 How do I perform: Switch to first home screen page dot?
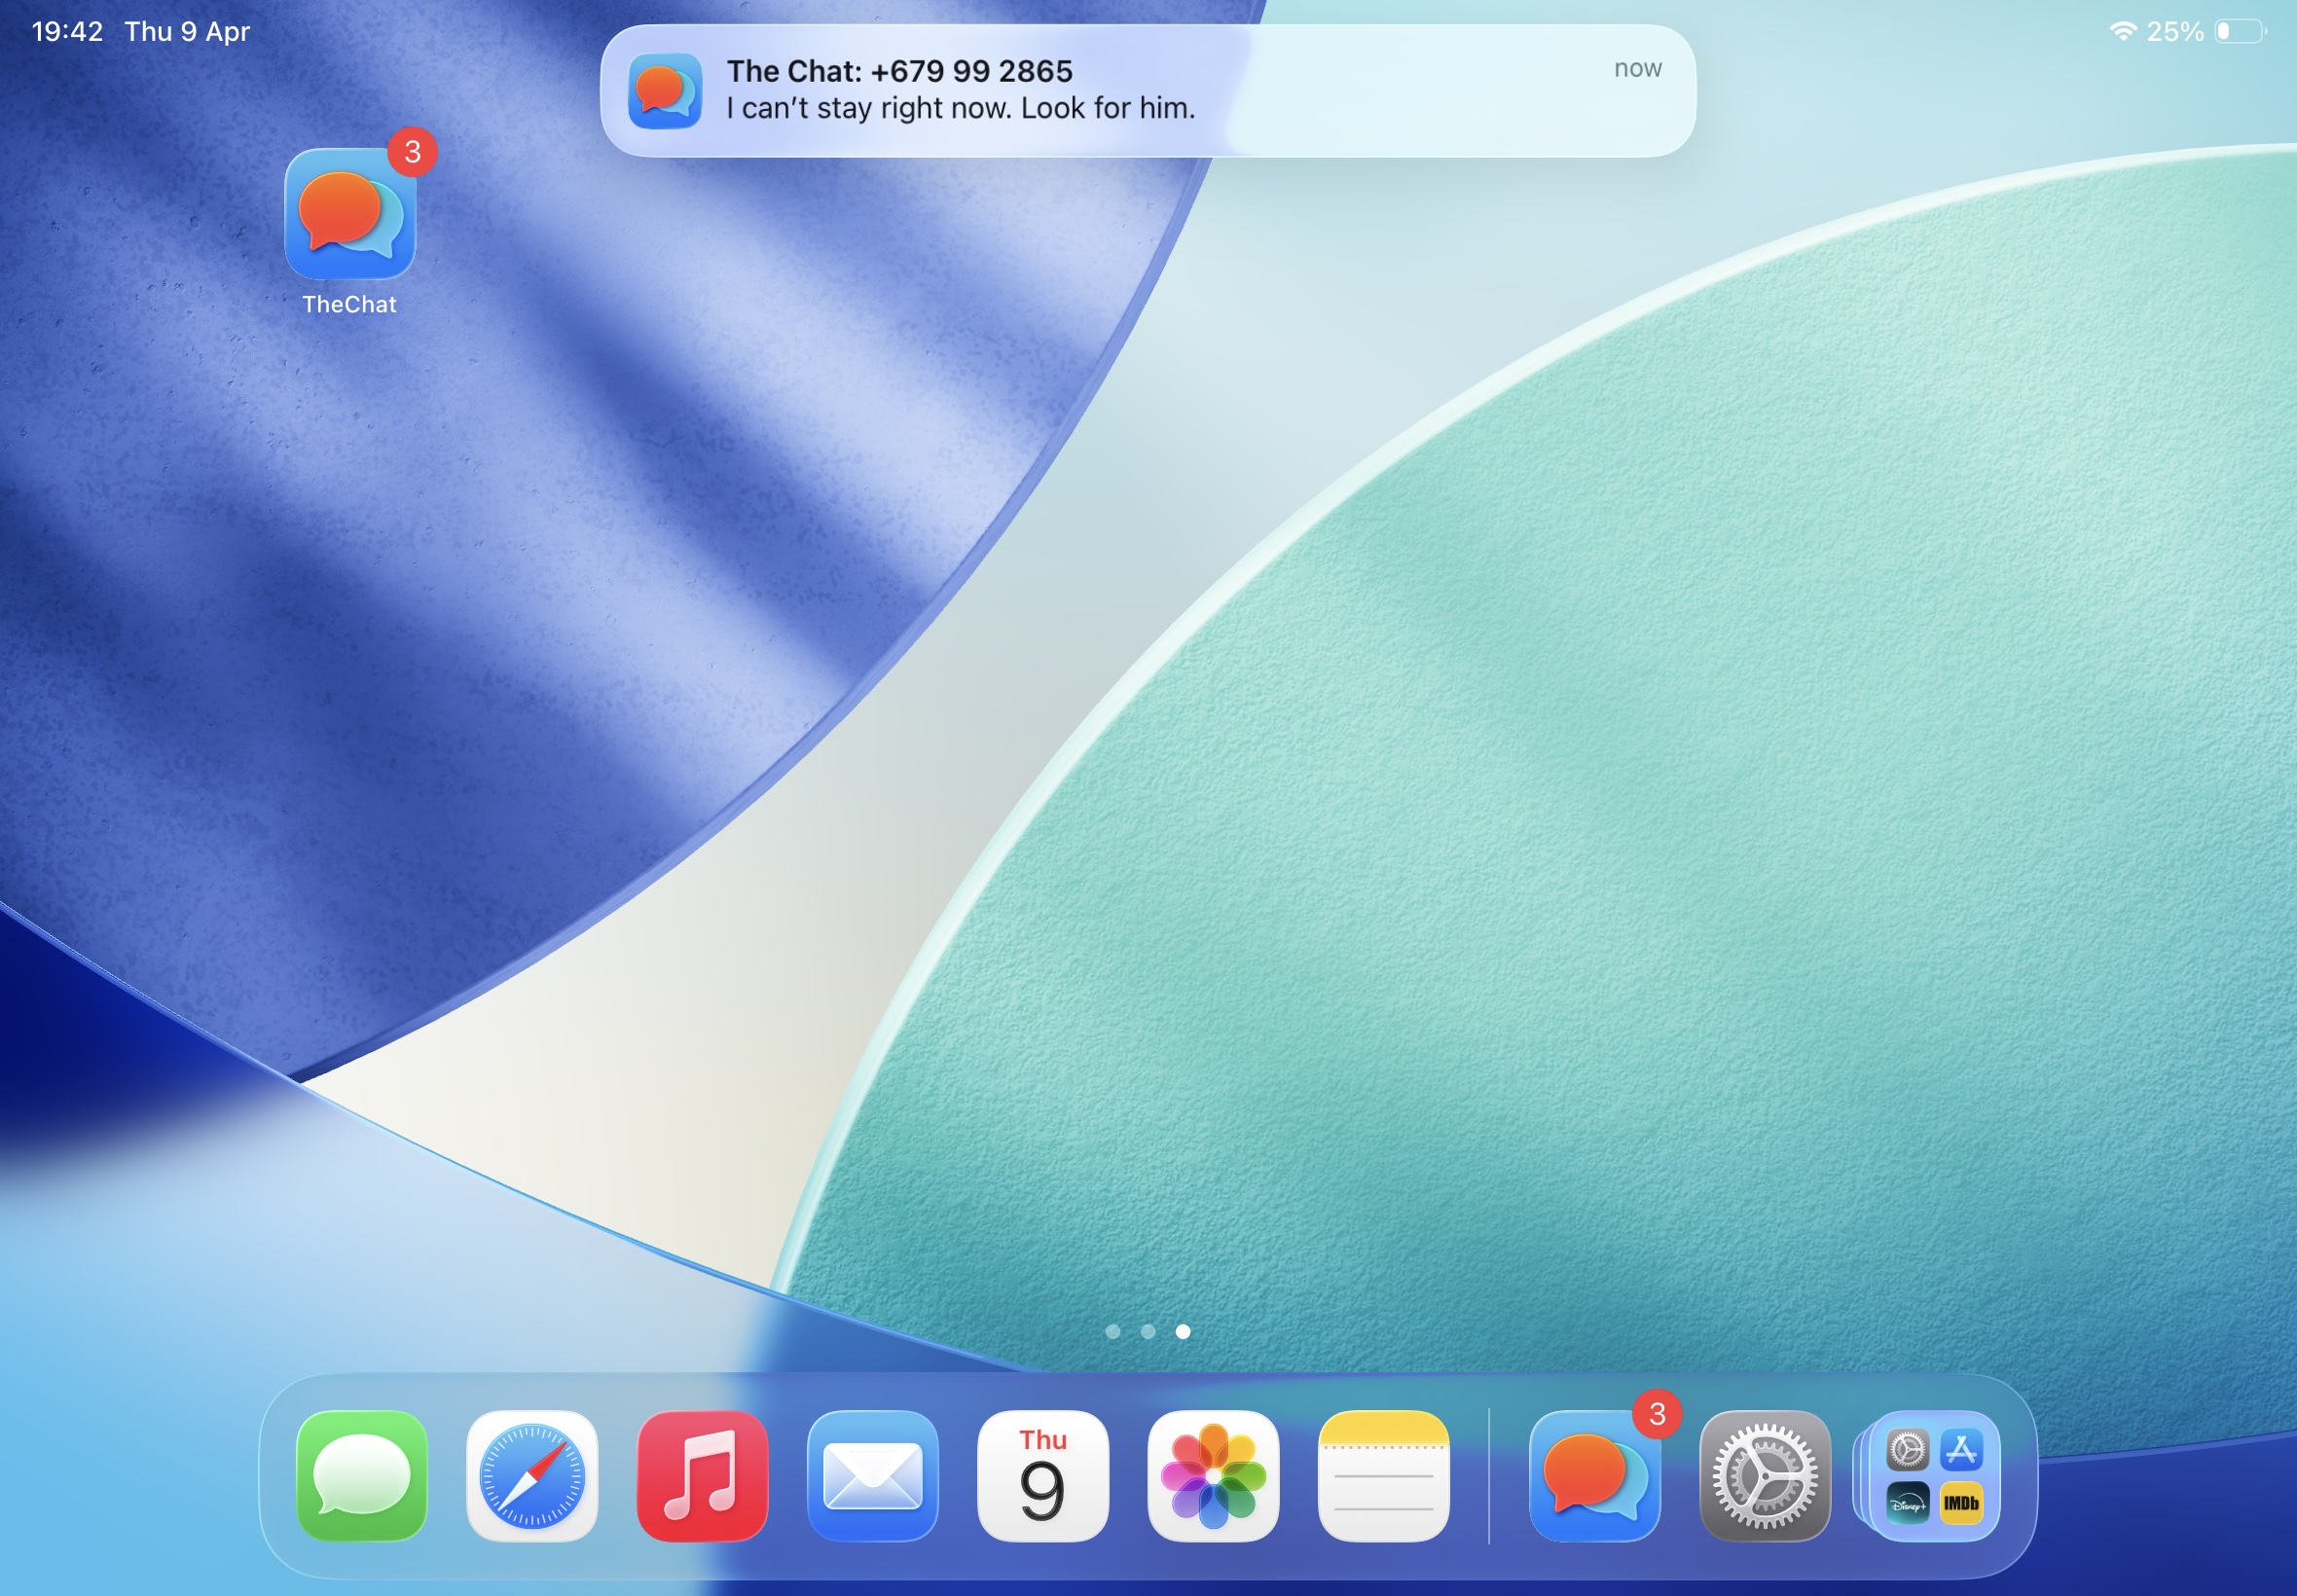(1113, 1331)
